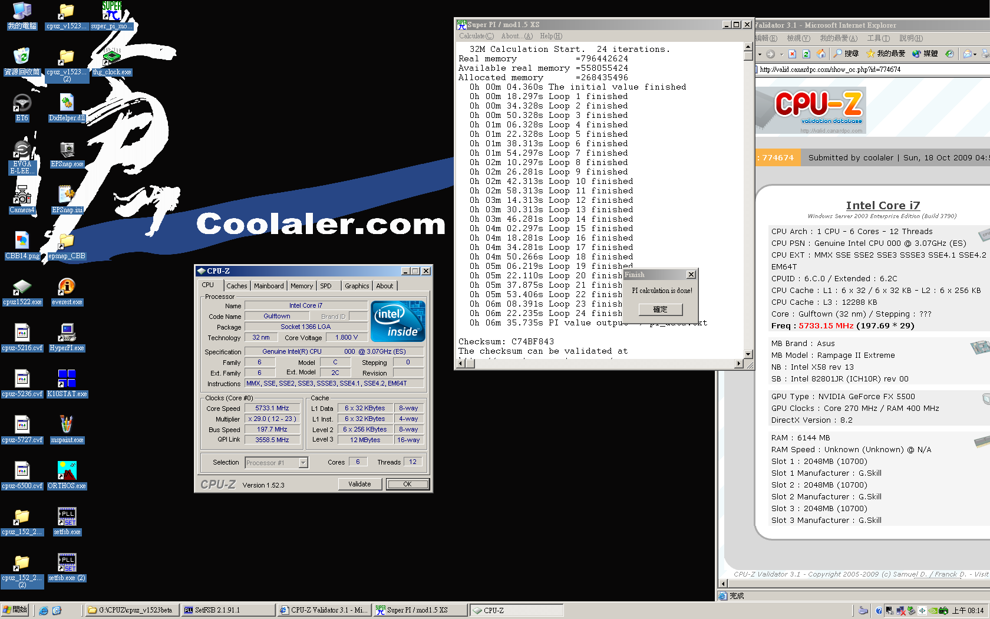Image resolution: width=990 pixels, height=619 pixels.
Task: Select the cpuz-6500.cvf file icon
Action: pos(22,475)
